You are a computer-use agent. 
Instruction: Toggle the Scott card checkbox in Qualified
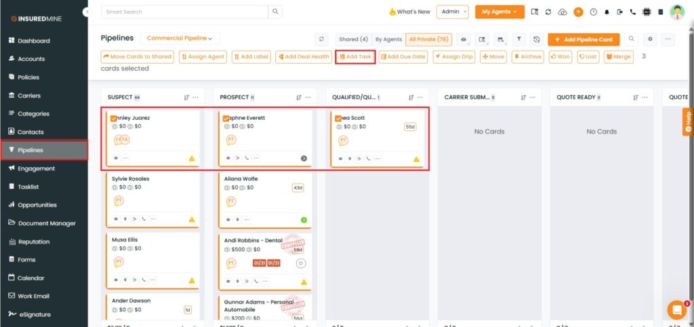[338, 118]
